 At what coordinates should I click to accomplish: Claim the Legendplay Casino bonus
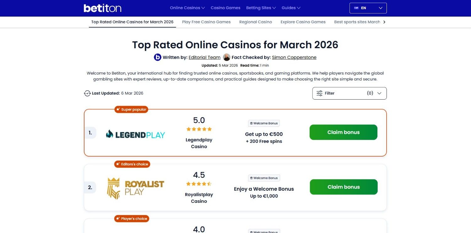[343, 132]
